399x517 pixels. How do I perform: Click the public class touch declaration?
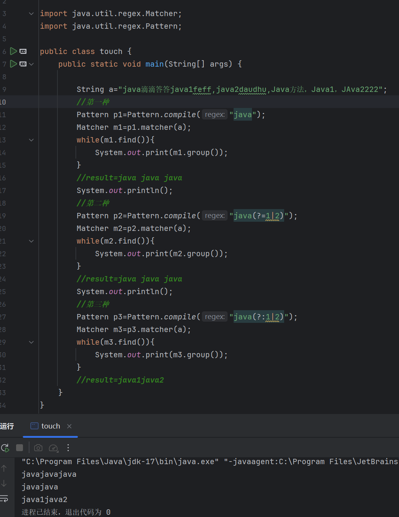tap(86, 51)
